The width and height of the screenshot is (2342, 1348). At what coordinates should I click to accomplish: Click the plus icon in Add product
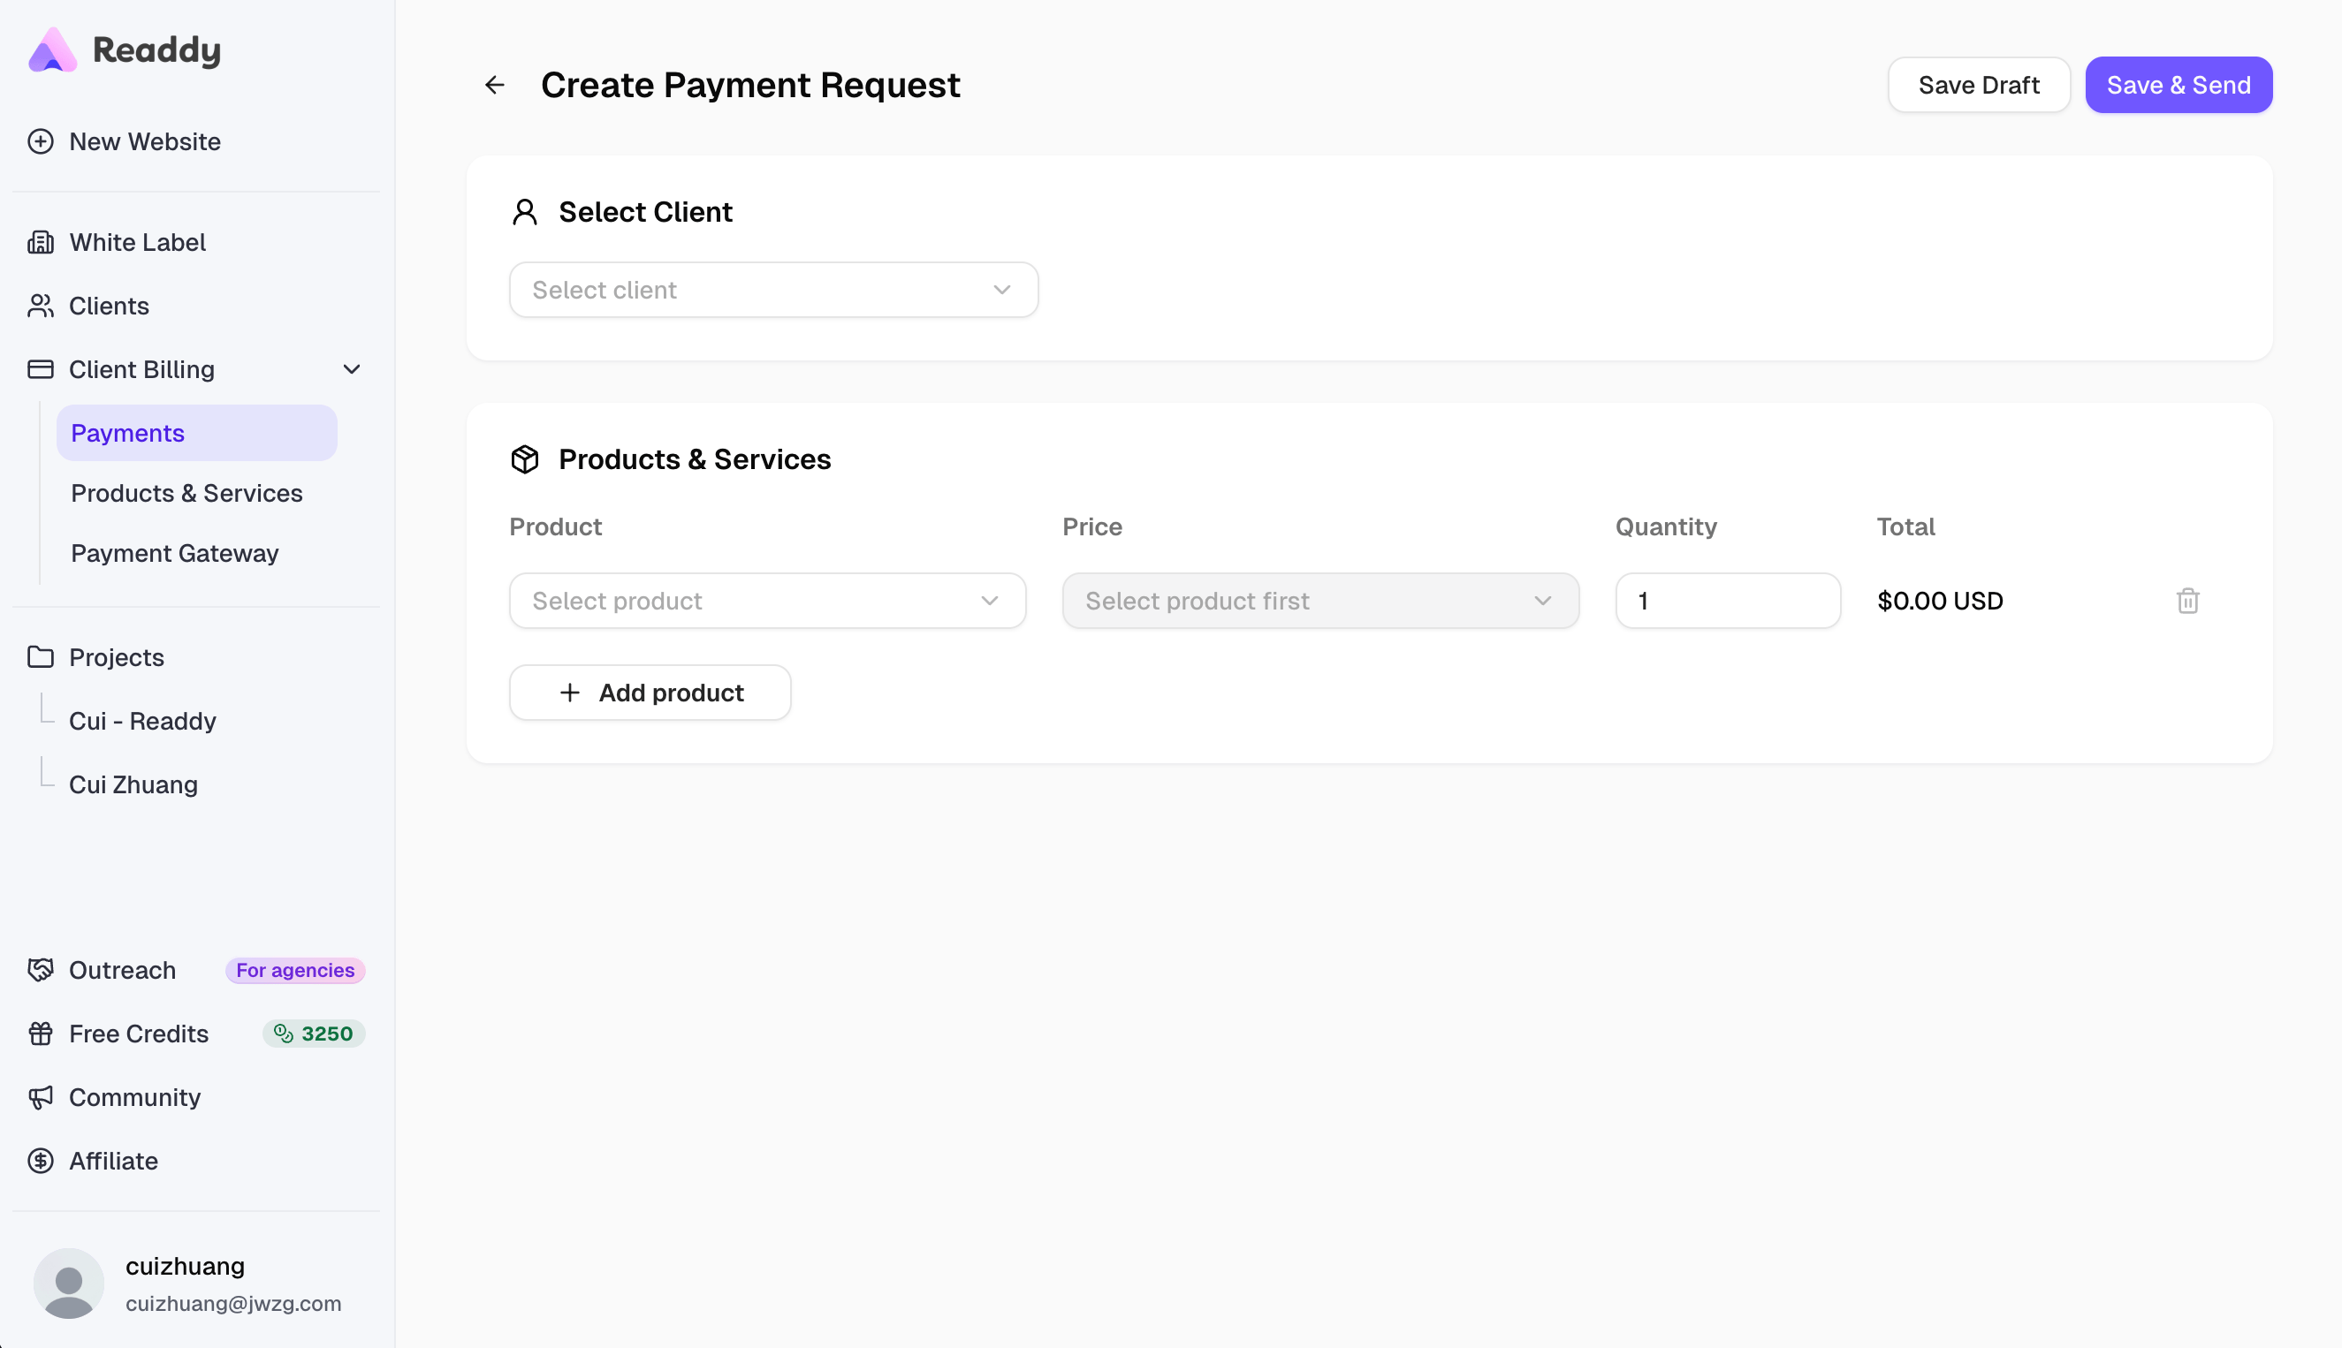(570, 693)
